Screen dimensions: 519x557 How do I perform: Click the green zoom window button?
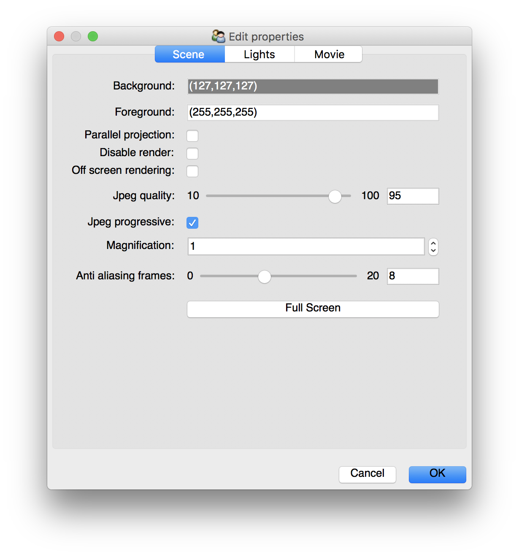93,36
